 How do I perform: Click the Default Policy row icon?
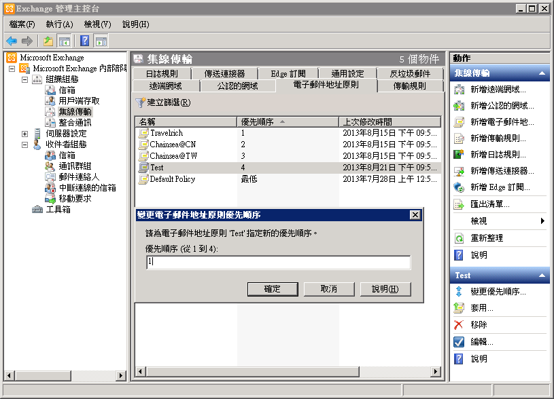143,179
